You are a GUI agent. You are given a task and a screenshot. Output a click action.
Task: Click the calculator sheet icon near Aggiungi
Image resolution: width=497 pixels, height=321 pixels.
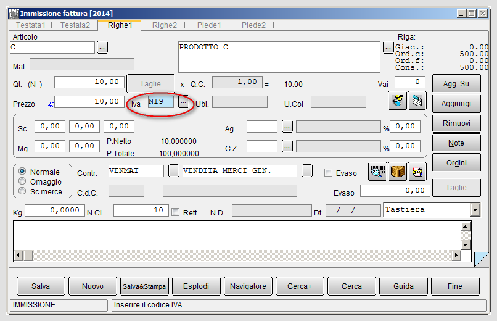(417, 101)
